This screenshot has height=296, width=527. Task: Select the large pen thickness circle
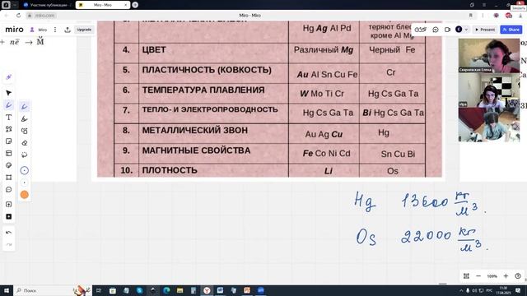point(24,170)
